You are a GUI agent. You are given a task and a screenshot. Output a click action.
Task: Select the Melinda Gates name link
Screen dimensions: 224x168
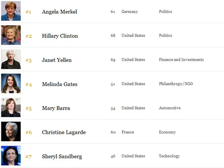click(x=60, y=84)
